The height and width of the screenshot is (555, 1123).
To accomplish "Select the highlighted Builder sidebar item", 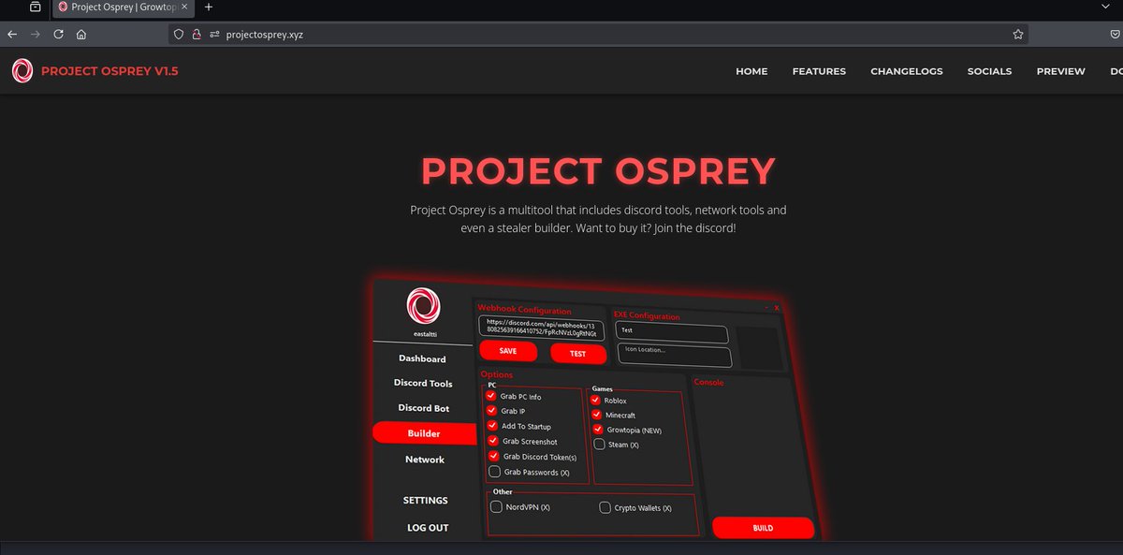I will 424,433.
